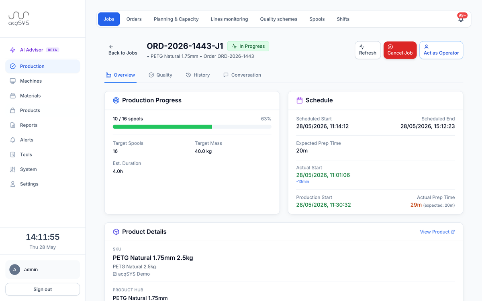
Task: Switch to the Quality tab
Action: click(x=160, y=75)
